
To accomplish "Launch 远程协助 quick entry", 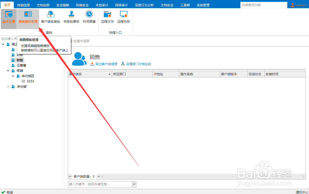I will click(x=124, y=17).
